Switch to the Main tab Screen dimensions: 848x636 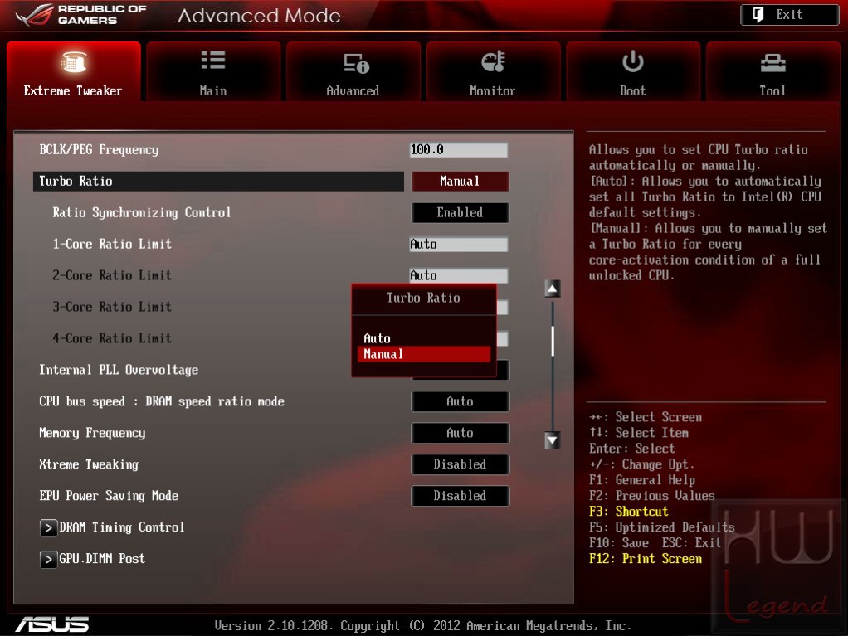(x=213, y=71)
